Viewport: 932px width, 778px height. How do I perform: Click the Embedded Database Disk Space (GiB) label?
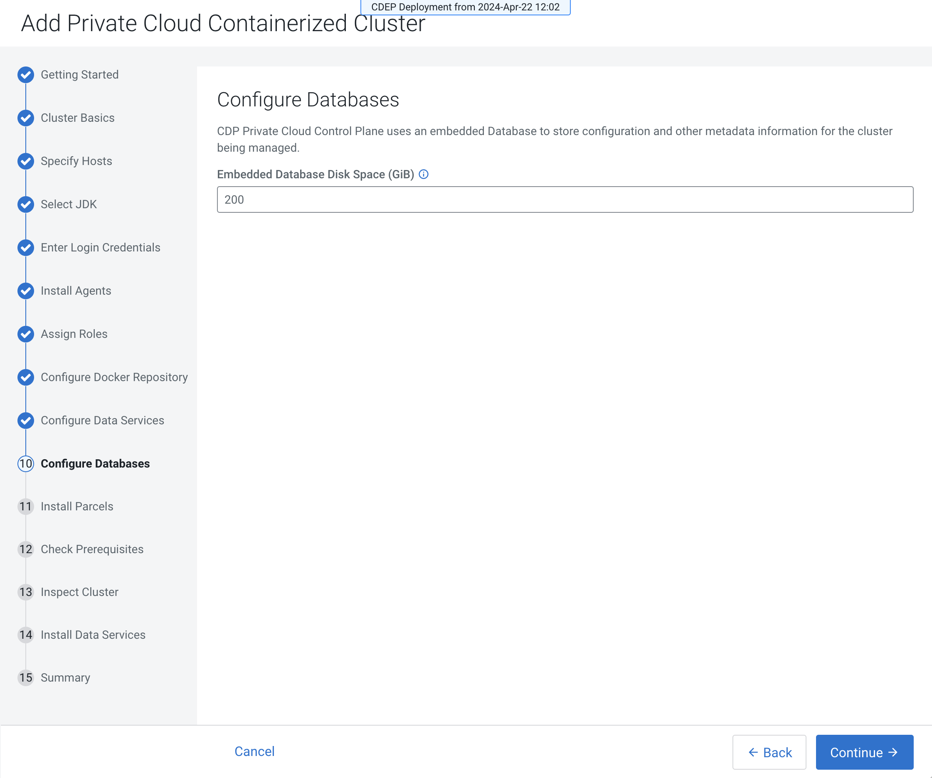(316, 175)
